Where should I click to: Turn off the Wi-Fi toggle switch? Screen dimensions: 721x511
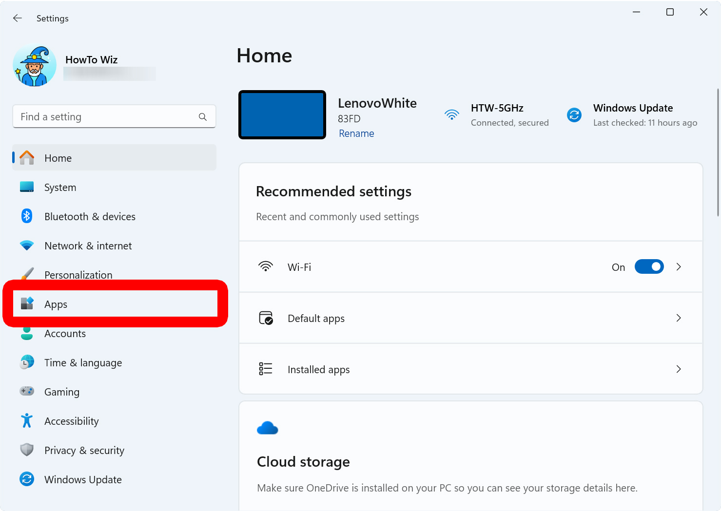point(649,267)
